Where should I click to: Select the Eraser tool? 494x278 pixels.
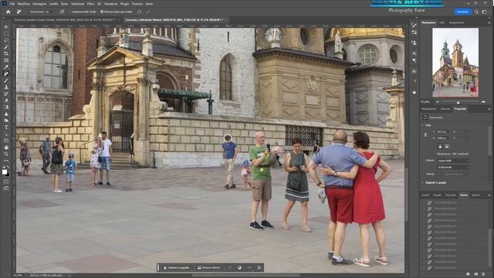pyautogui.click(x=6, y=100)
